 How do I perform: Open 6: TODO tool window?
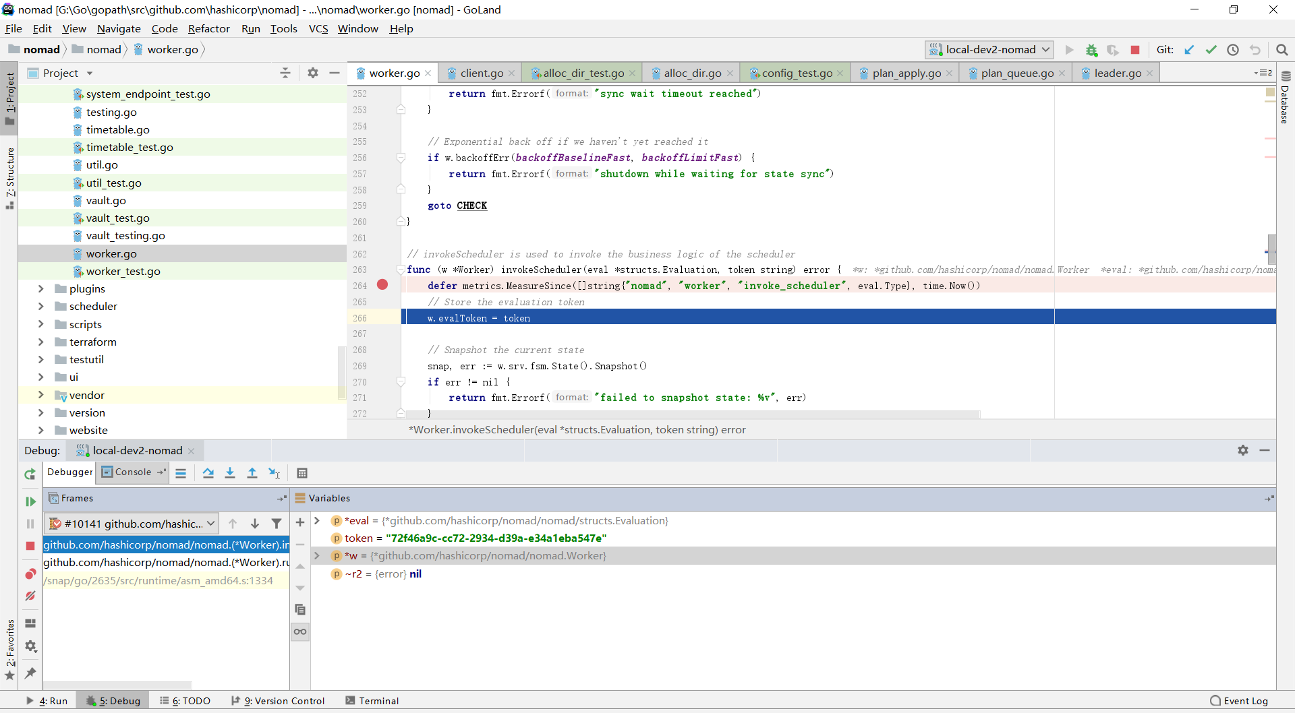point(185,701)
